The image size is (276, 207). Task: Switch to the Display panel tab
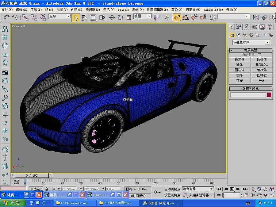pos(262,27)
